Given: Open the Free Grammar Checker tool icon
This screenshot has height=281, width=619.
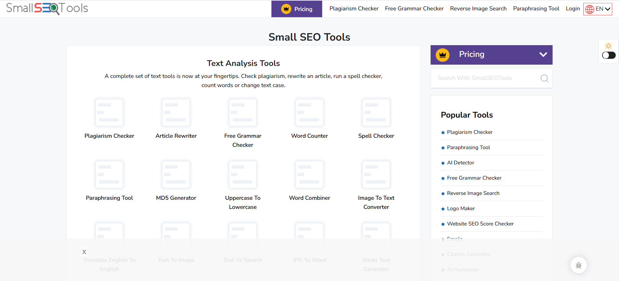Looking at the screenshot, I should [243, 112].
